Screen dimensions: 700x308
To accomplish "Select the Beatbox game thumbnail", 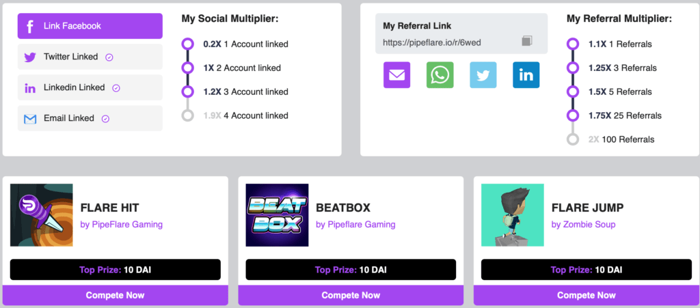I will 277,215.
